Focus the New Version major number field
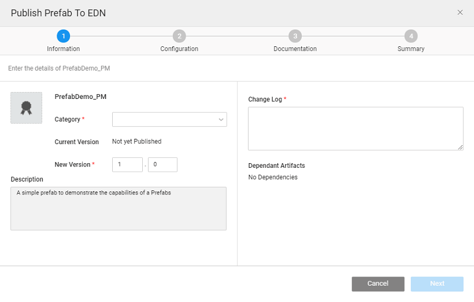474x302 pixels. (127, 165)
